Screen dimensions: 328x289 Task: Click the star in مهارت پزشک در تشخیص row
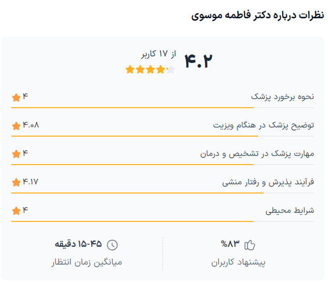pos(16,153)
